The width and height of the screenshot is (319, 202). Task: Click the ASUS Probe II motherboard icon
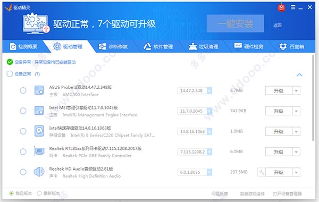(39, 90)
